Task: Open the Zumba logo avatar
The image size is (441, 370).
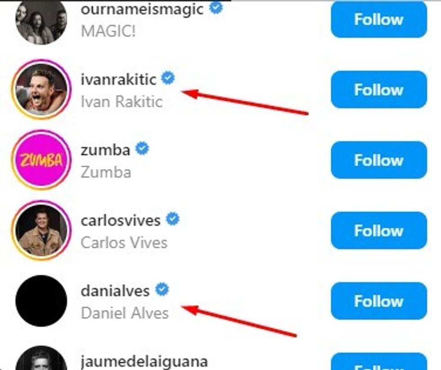Action: [x=41, y=160]
